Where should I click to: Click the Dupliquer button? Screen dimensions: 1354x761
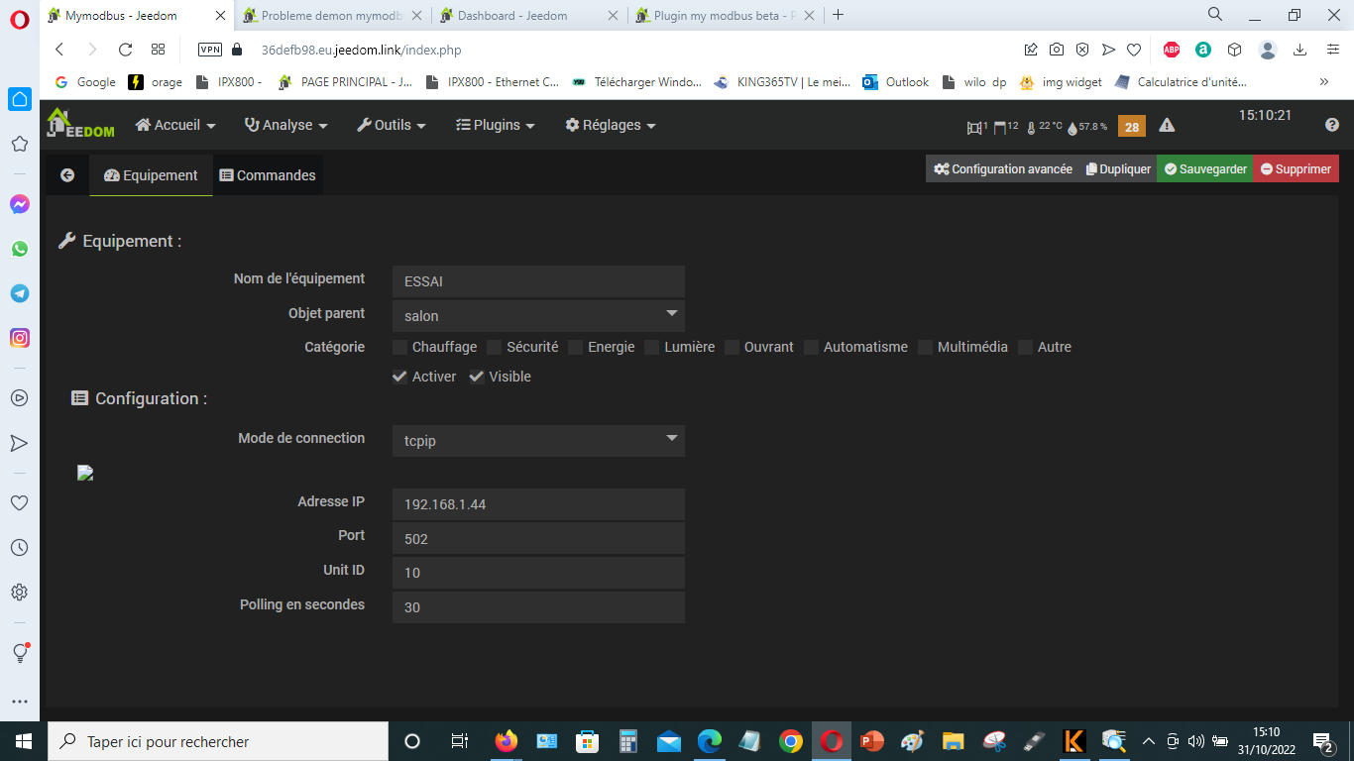[1118, 168]
